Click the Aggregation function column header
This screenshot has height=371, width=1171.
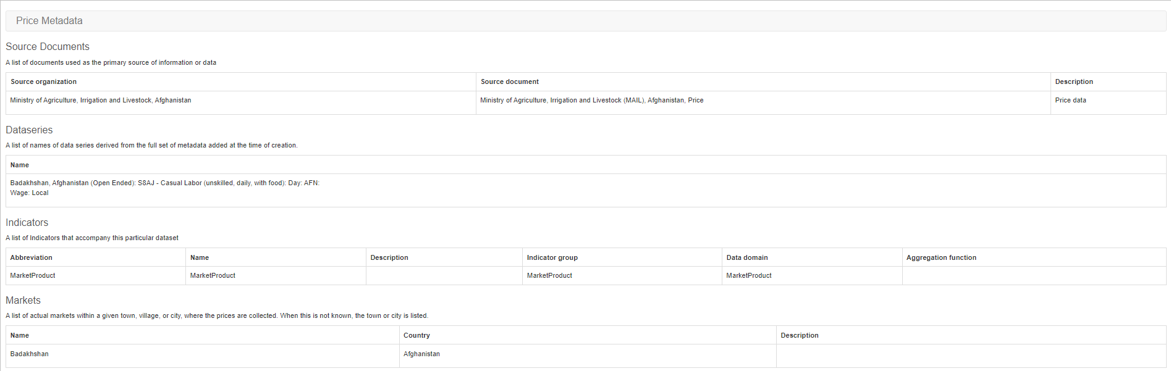[941, 257]
